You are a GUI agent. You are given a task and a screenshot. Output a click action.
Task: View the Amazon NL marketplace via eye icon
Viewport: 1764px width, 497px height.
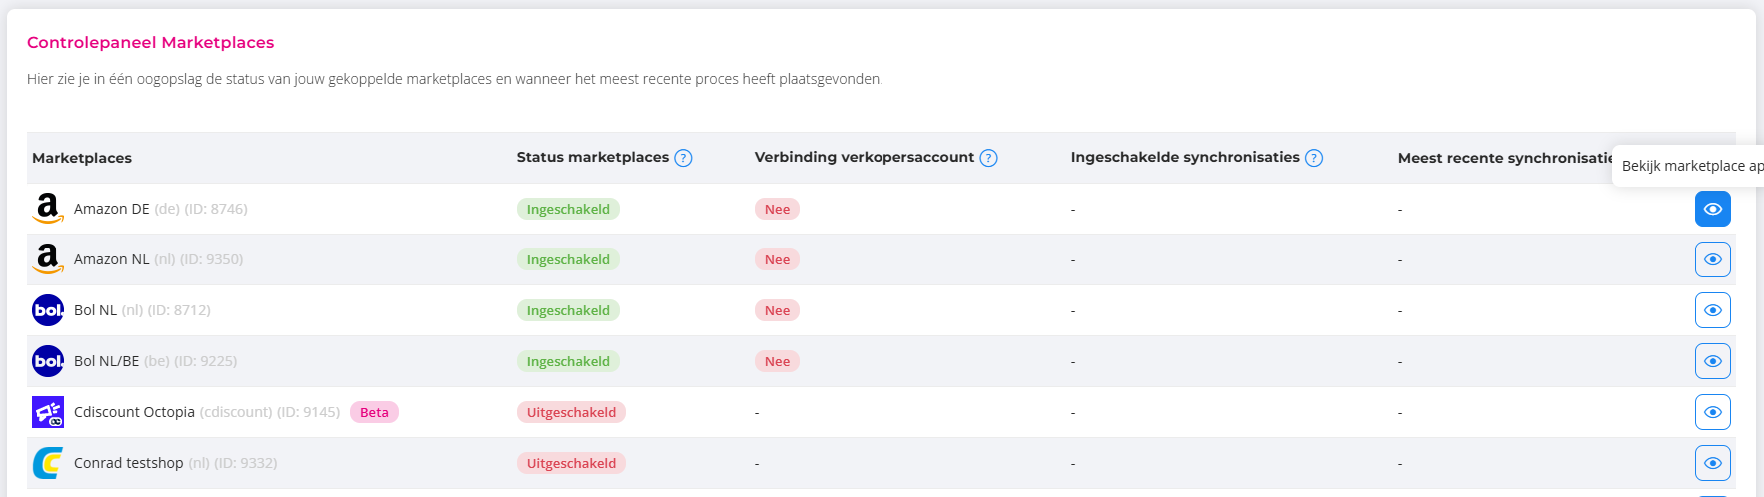tap(1712, 259)
